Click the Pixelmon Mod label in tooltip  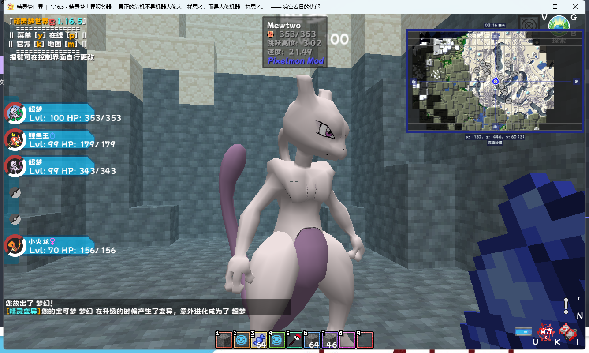pyautogui.click(x=296, y=61)
